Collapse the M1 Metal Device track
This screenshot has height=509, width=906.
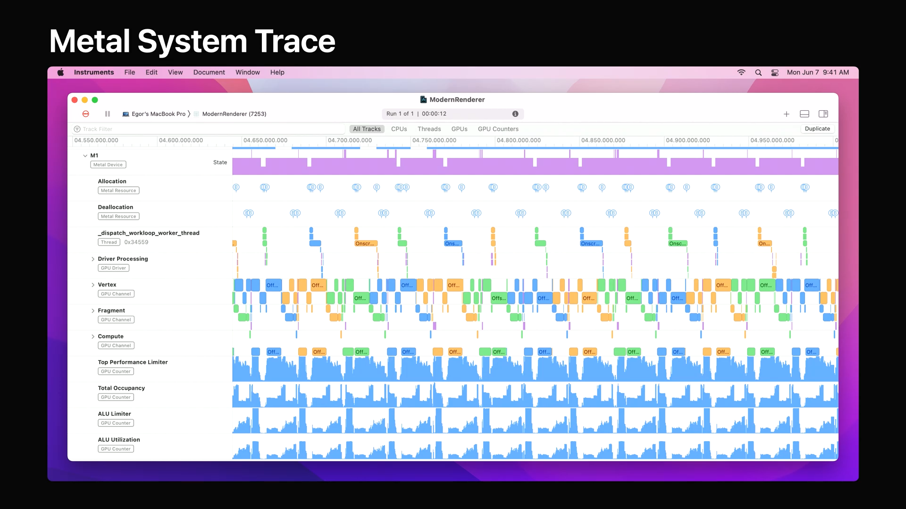click(x=85, y=156)
